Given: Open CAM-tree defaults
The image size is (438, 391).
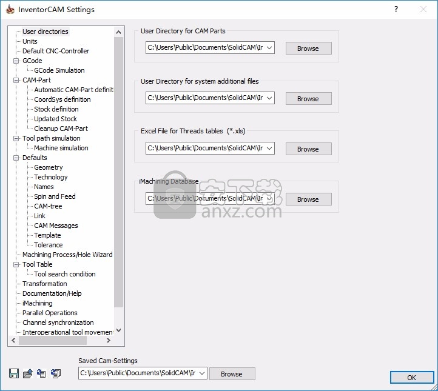Looking at the screenshot, I should tap(48, 206).
